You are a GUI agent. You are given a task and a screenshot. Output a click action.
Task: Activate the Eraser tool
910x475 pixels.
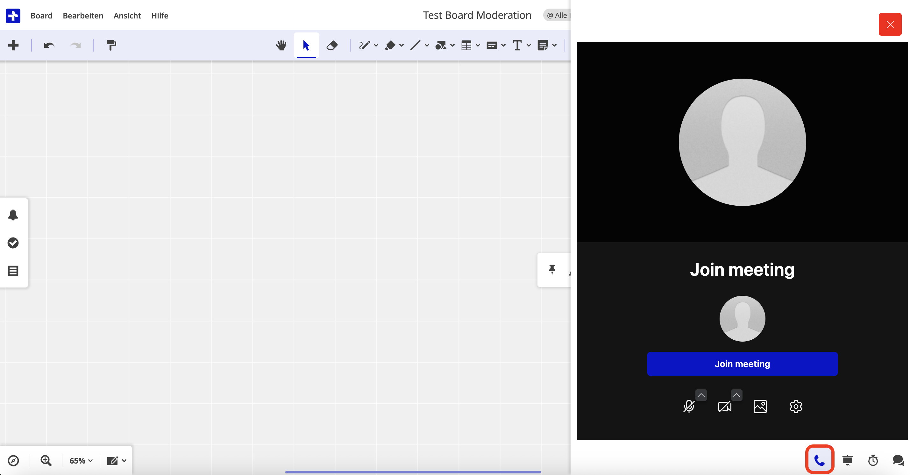point(332,45)
